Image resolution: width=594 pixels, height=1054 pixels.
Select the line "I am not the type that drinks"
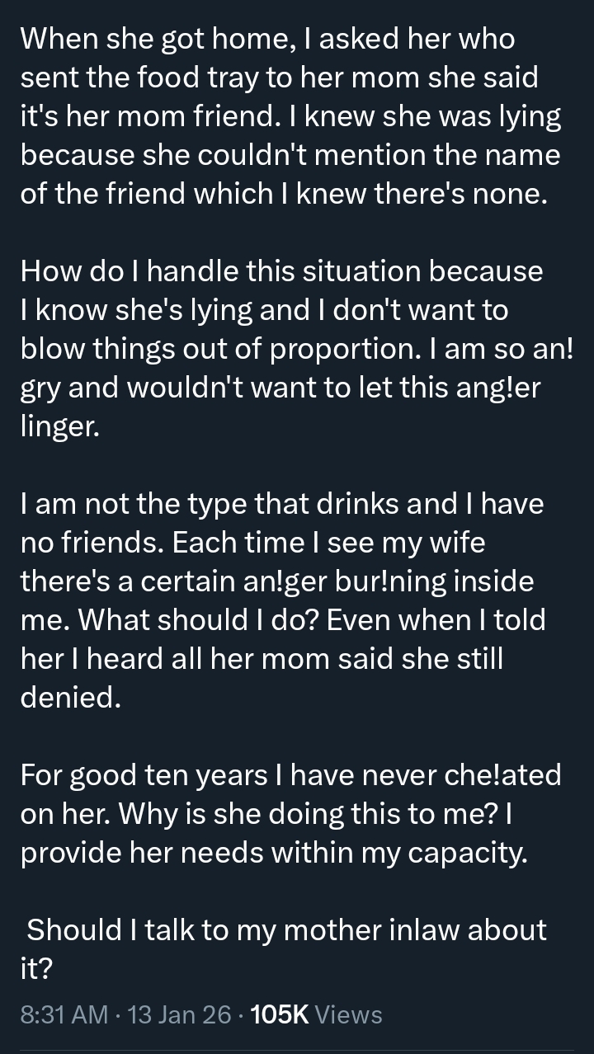tap(281, 503)
